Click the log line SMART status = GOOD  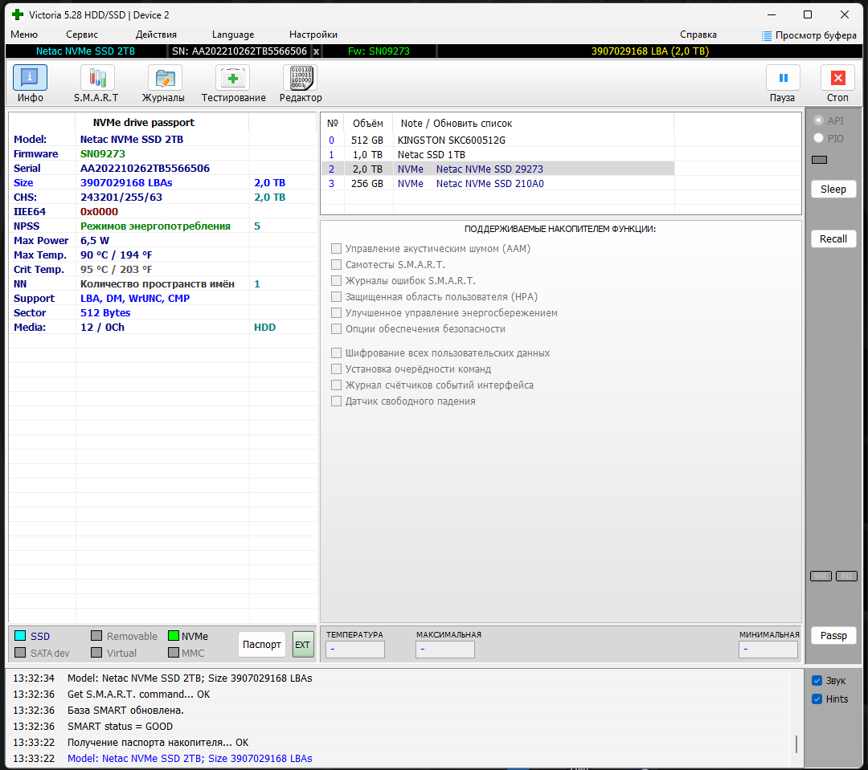(120, 727)
